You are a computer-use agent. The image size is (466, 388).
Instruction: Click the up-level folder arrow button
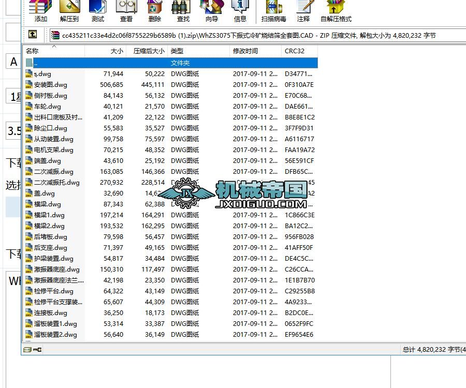coord(33,35)
